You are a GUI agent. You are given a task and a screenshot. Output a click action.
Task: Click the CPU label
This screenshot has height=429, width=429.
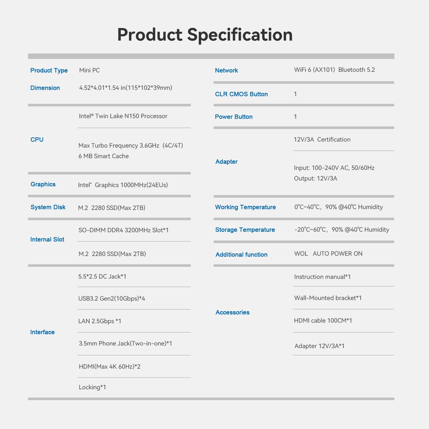(37, 140)
